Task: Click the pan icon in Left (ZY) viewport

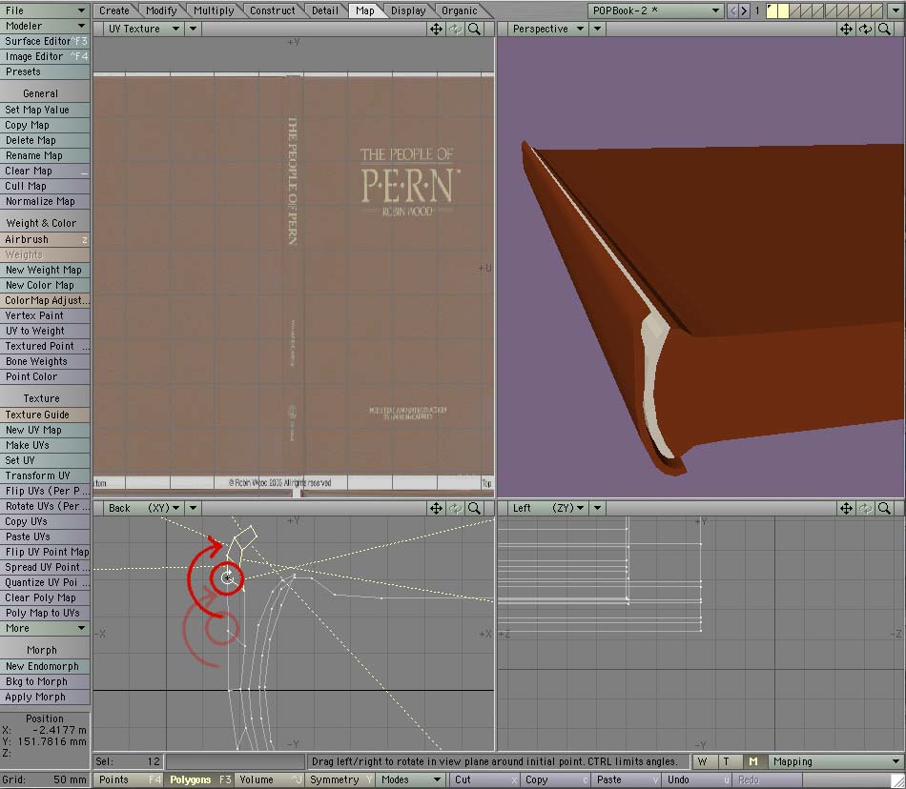Action: click(846, 508)
